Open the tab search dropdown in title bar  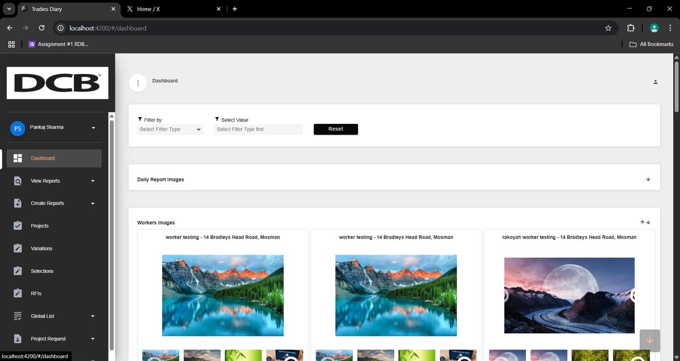pos(9,9)
